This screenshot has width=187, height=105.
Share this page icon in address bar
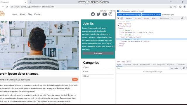171,7
